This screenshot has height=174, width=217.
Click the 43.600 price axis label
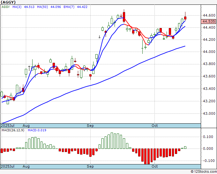click(x=209, y=76)
